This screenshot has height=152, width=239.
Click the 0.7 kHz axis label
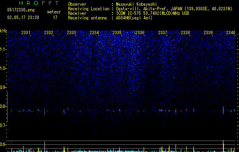pyautogui.click(x=3, y=125)
